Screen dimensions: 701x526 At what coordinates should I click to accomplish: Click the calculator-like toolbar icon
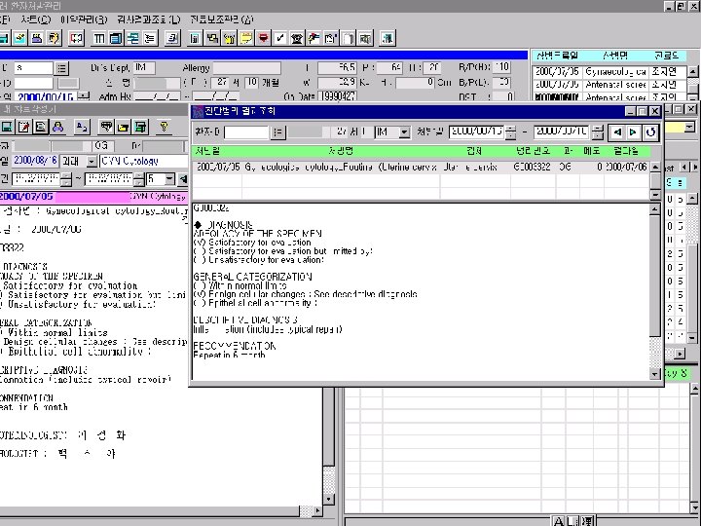[x=195, y=38]
